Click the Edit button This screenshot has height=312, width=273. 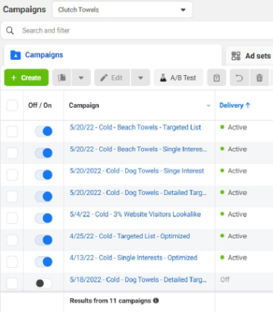(112, 77)
